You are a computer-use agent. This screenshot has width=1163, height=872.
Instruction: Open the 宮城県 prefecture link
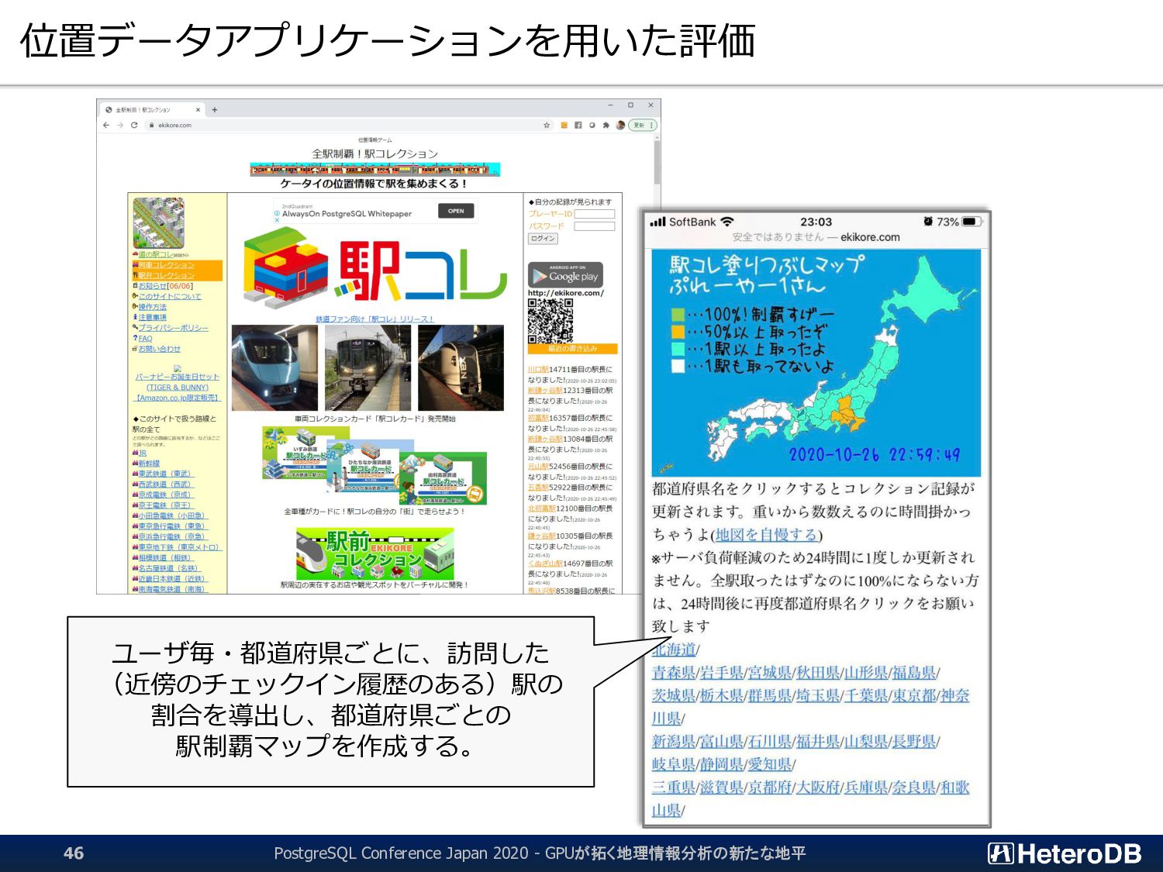coord(769,673)
